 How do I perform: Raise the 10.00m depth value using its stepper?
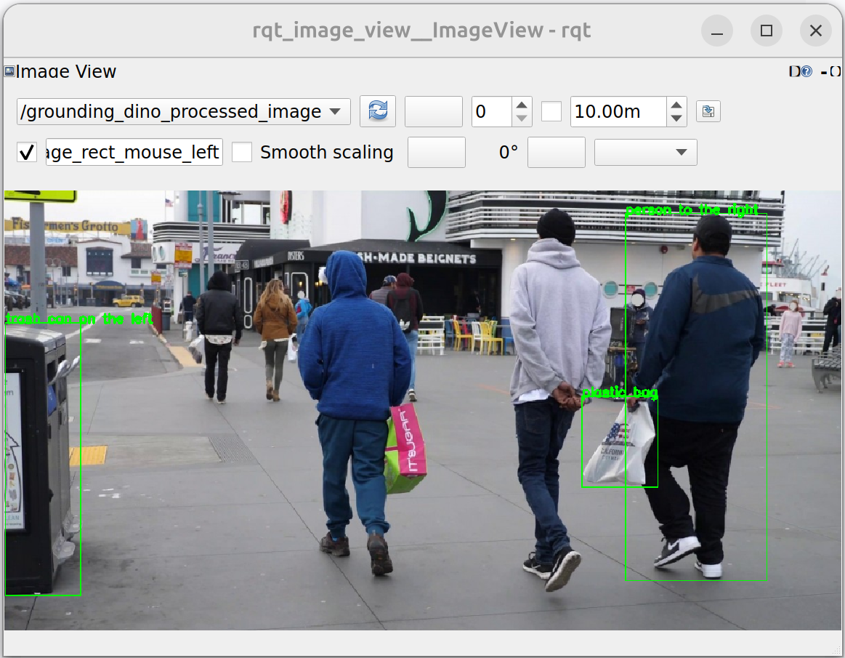pos(675,106)
